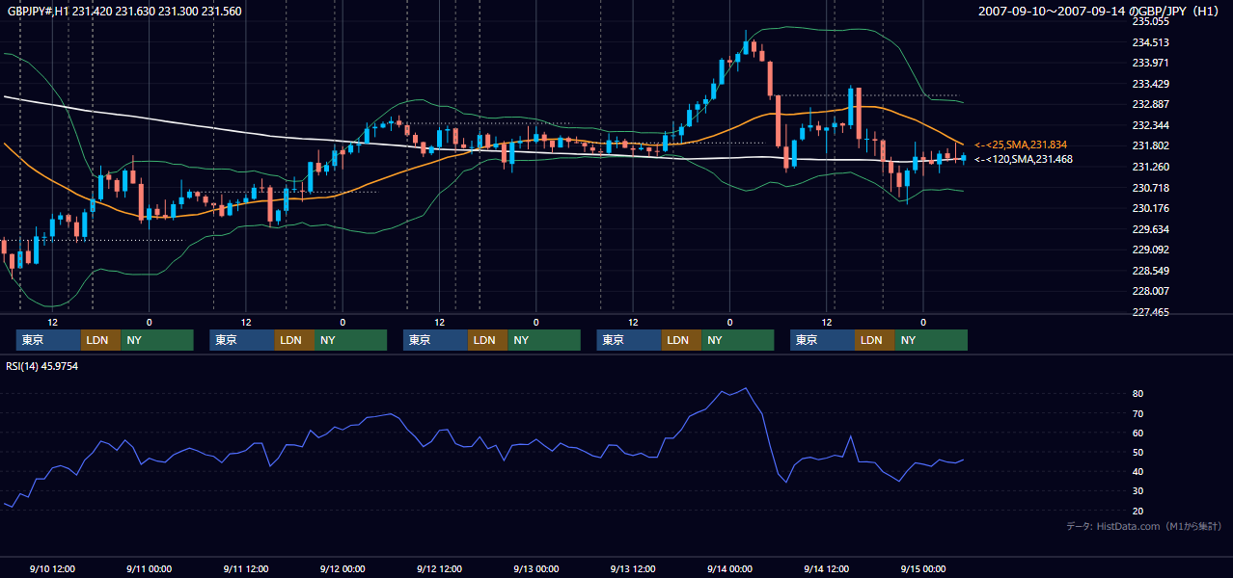The height and width of the screenshot is (578, 1233).
Task: Select the 9/14 00:00 date label
Action: pos(729,568)
